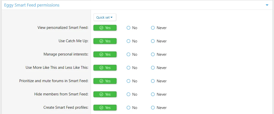Select Never for Prioritize and mute forums
Image resolution: width=274 pixels, height=114 pixels.
(x=159, y=81)
